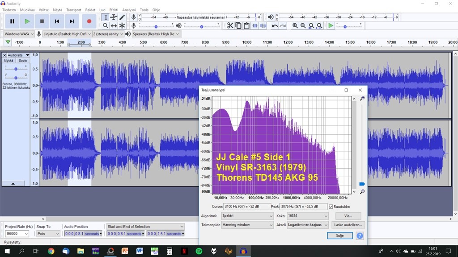
Task: Open the Algoritmi Spektri dropdown
Action: pos(247,216)
